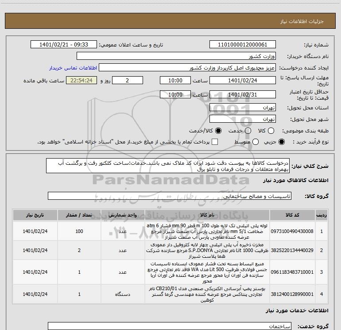Click the price validity date 1401/02/31 field
Viewport: 341px width, 330px height.
click(243, 94)
